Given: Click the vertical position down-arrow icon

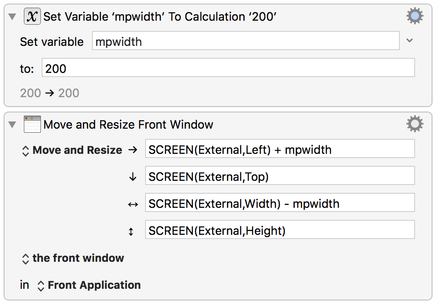Looking at the screenshot, I should tap(133, 177).
